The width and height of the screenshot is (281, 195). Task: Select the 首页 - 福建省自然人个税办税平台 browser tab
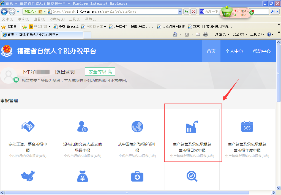tap(42, 35)
